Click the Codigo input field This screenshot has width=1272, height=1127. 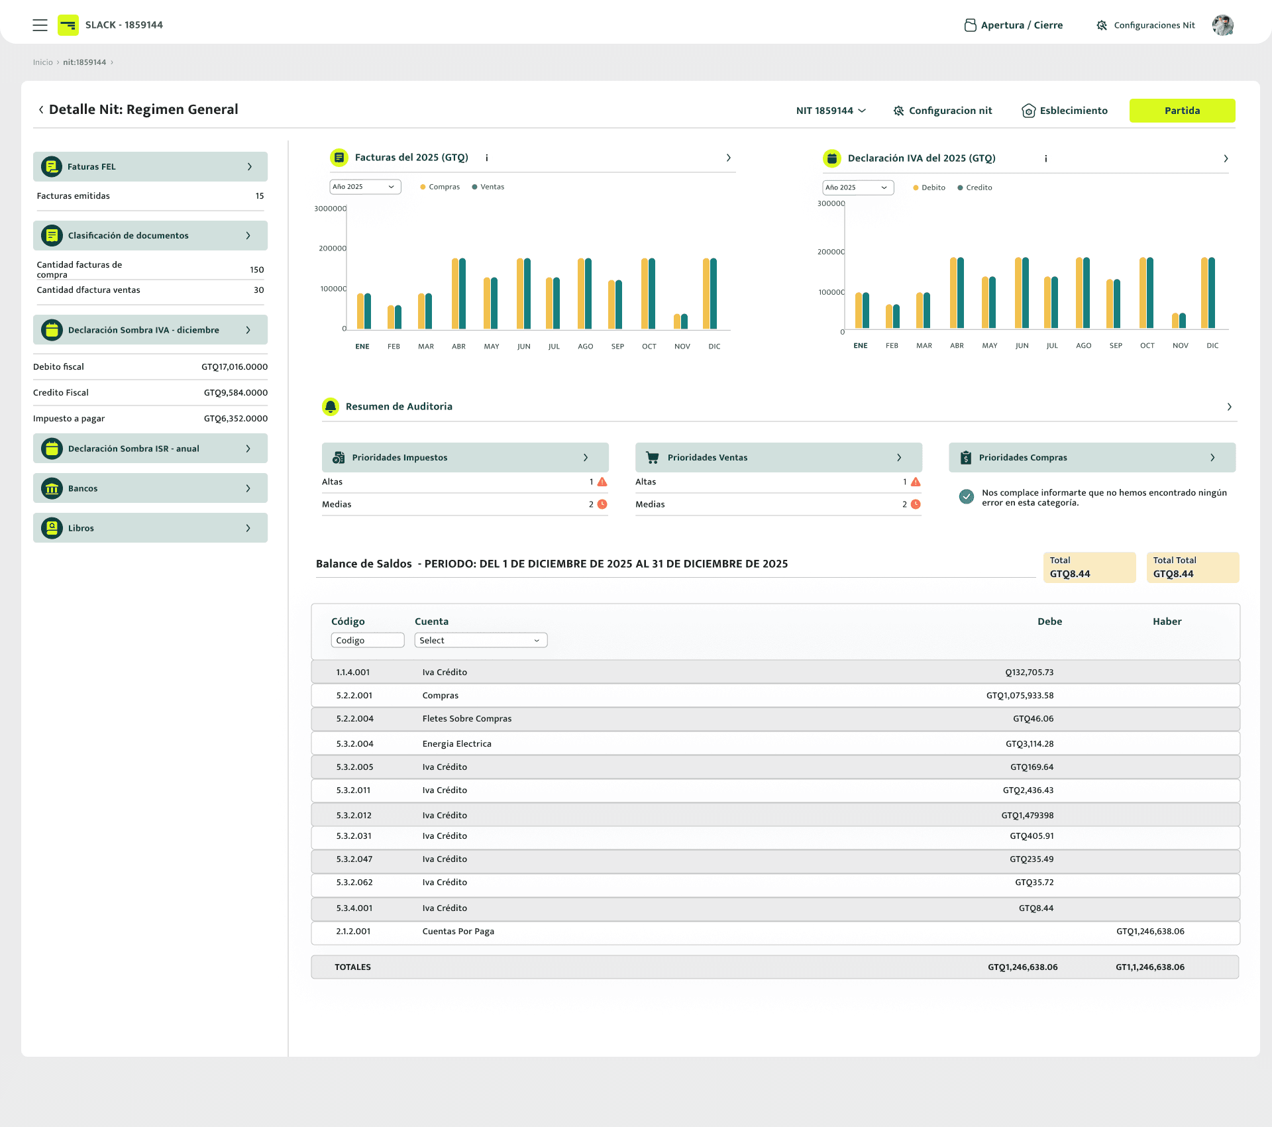[x=367, y=640]
